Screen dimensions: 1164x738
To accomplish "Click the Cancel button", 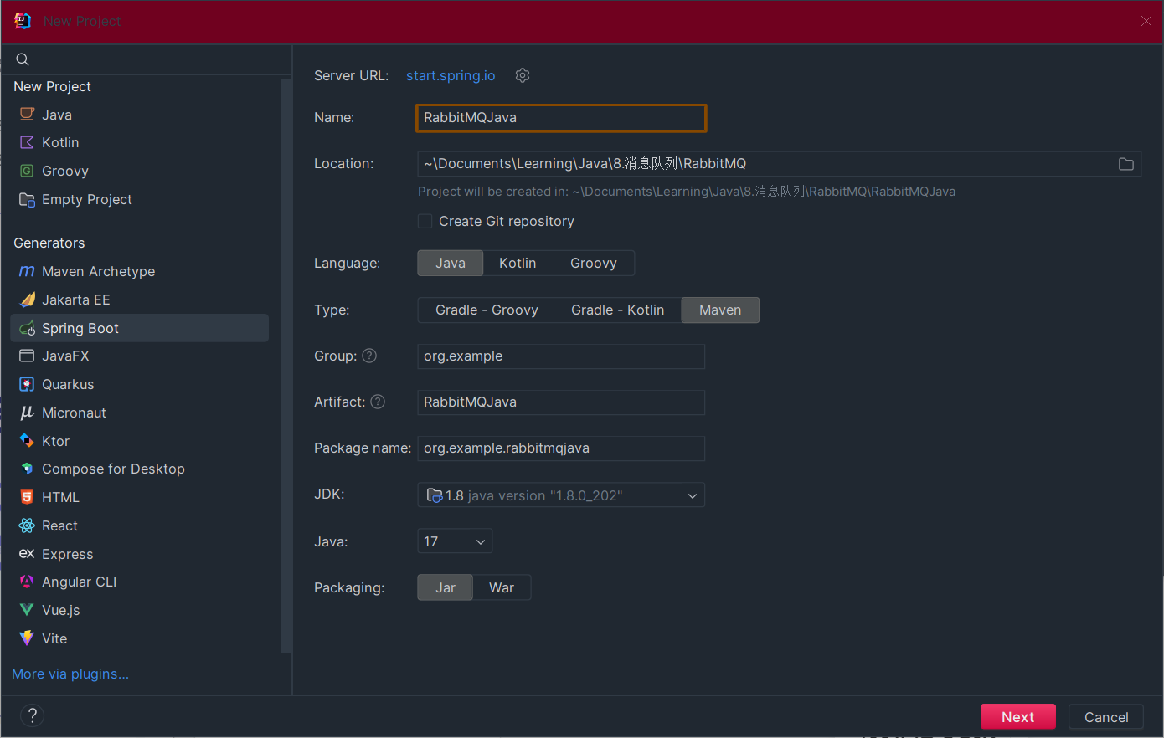I will tap(1106, 717).
